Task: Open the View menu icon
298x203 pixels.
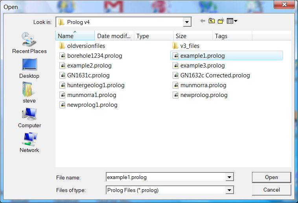Action: pos(232,21)
